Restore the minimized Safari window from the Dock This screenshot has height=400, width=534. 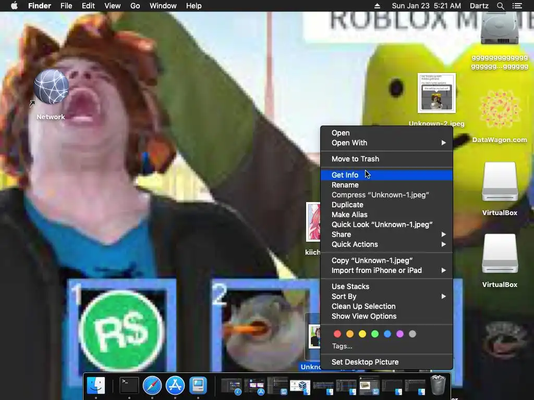[232, 386]
